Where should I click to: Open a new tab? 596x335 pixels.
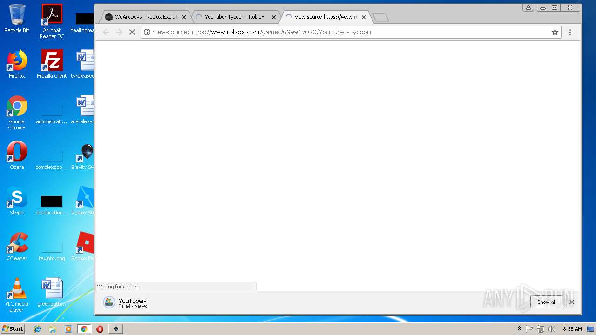[381, 18]
